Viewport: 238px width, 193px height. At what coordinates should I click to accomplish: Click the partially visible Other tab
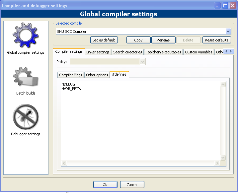tap(219, 52)
